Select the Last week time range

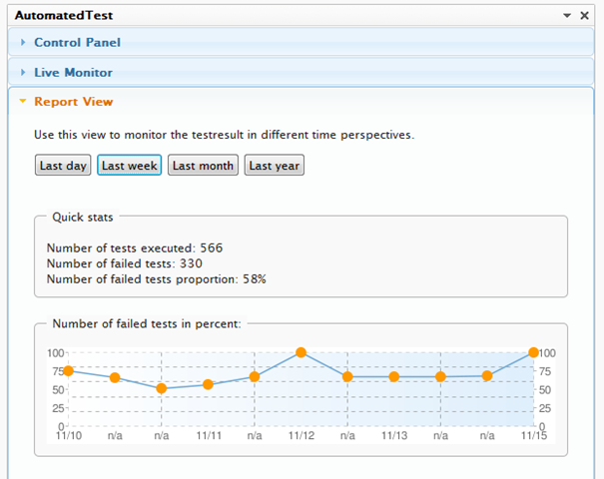129,166
